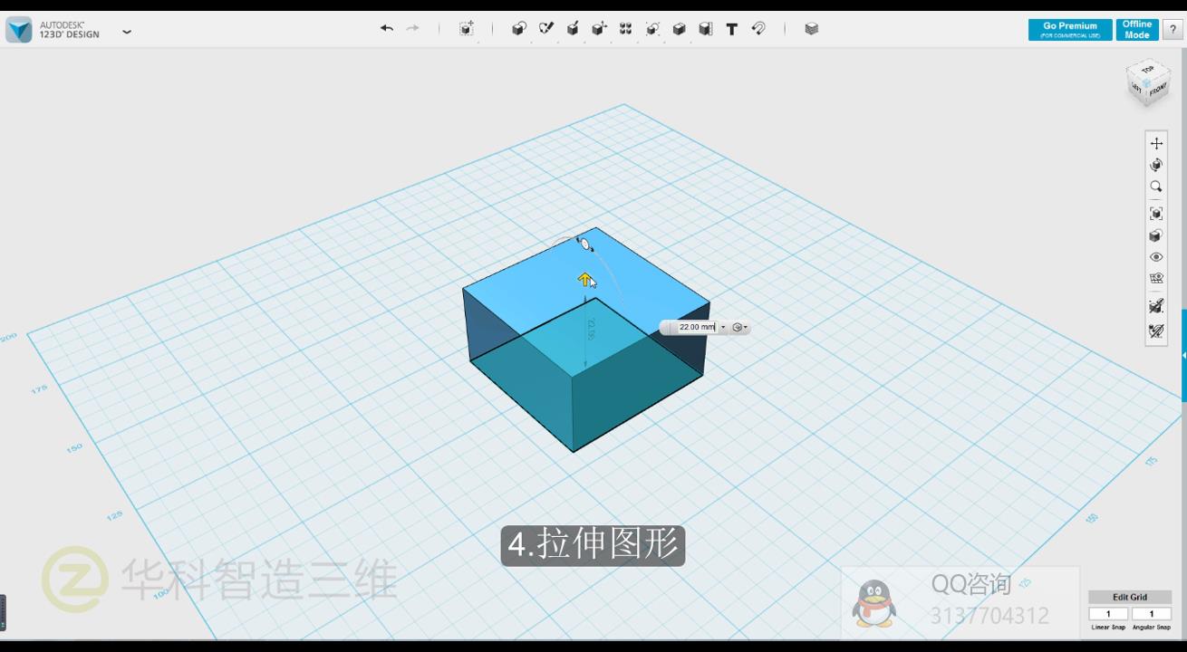Select the Orbit navigation tool

[x=1156, y=165]
